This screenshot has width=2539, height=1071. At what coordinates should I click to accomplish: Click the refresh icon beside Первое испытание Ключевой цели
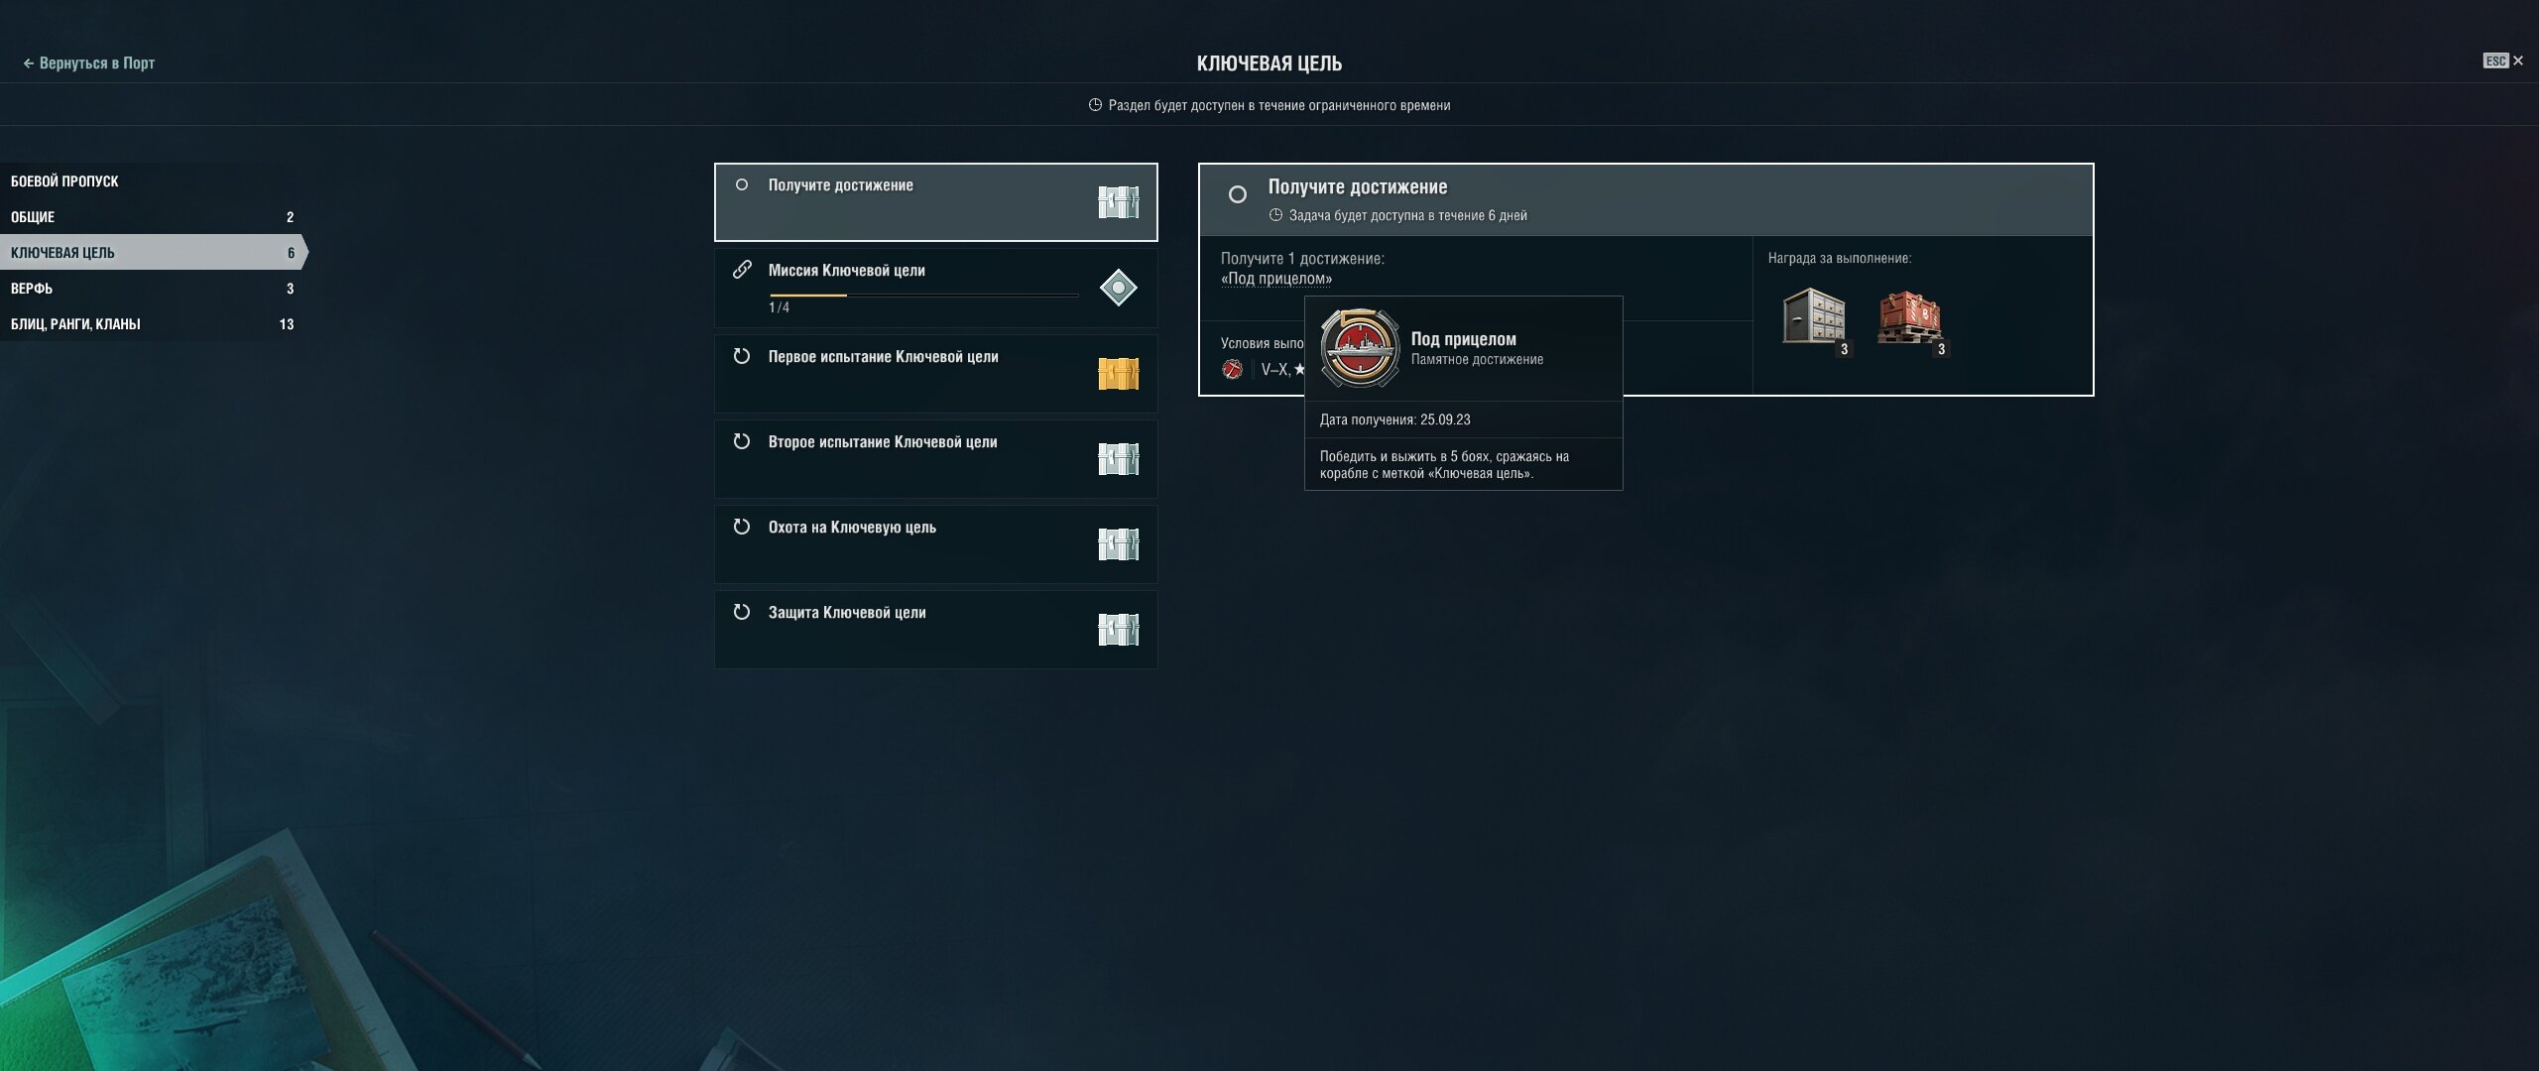(741, 356)
